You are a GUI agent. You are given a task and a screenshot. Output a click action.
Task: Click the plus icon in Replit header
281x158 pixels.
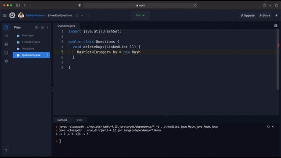(276, 15)
